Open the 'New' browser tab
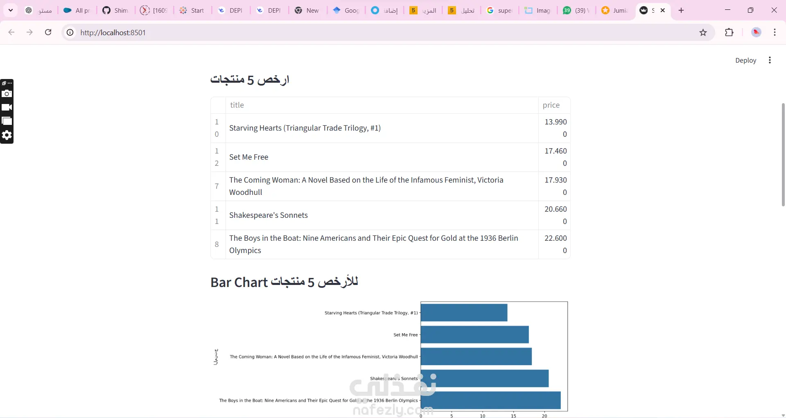The height and width of the screenshot is (418, 786). pos(307,11)
